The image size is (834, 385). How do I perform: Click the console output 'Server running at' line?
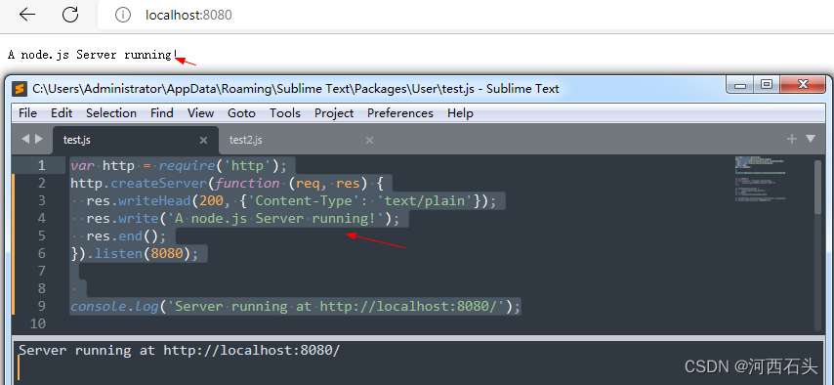(x=179, y=351)
